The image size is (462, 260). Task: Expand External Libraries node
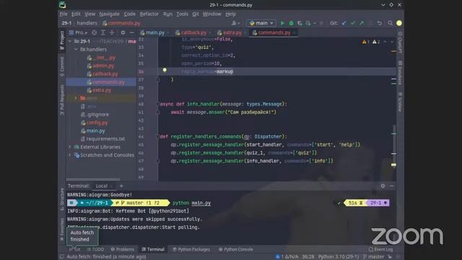(70, 147)
